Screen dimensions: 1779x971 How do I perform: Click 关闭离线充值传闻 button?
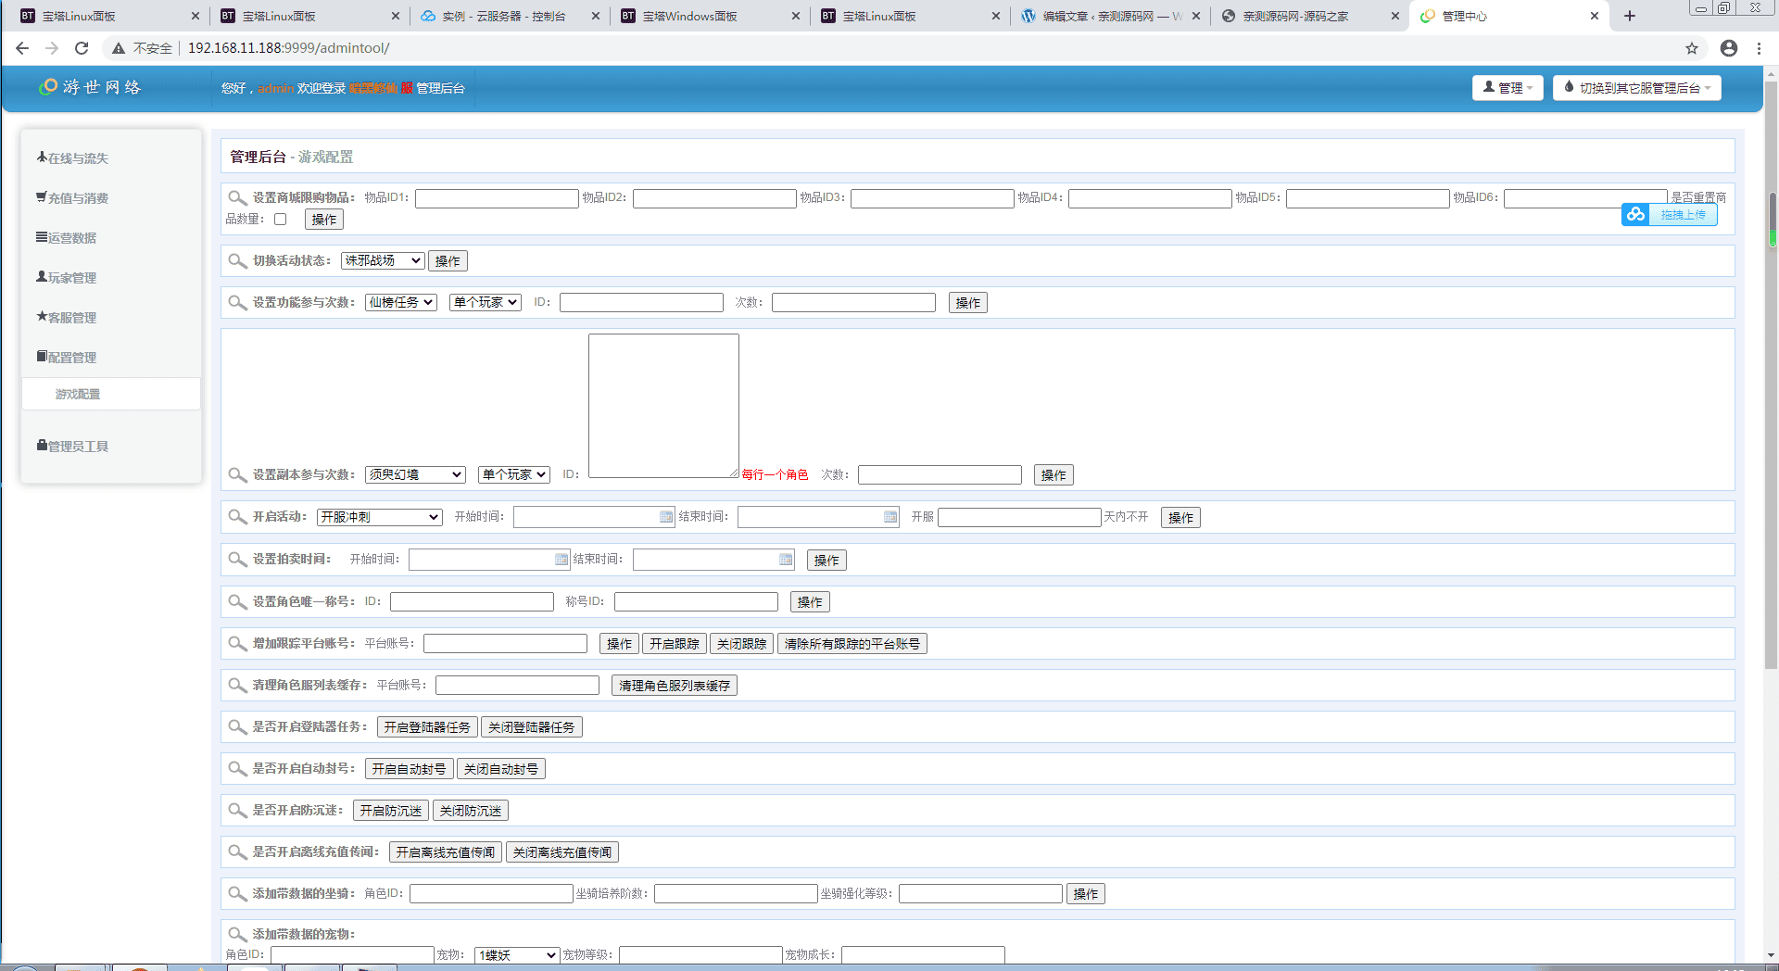coord(562,852)
